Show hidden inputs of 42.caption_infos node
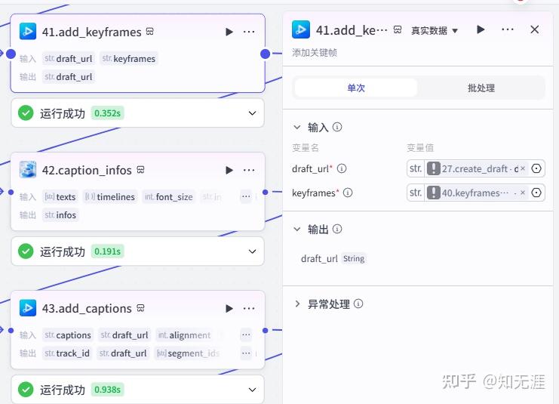The image size is (559, 404). (246, 196)
